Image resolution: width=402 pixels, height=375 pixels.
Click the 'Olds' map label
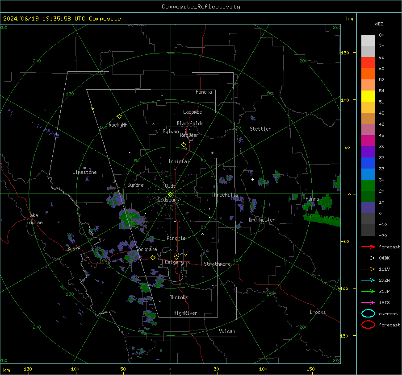[x=170, y=186]
